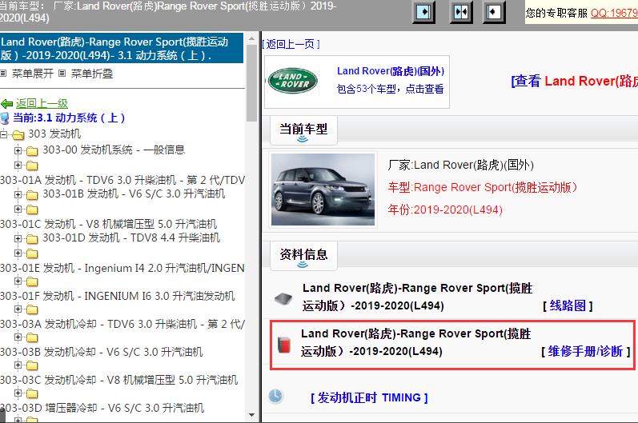The width and height of the screenshot is (638, 423).
Task: Click folder icon of 303-00 发动机系统
Action: [x=32, y=152]
